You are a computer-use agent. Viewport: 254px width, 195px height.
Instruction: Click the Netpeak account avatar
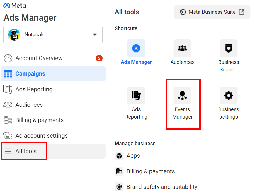tap(14, 35)
